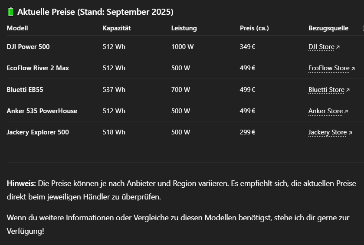Viewport: 364px width, 245px height.
Task: Follow the Anker Store link
Action: (x=325, y=111)
